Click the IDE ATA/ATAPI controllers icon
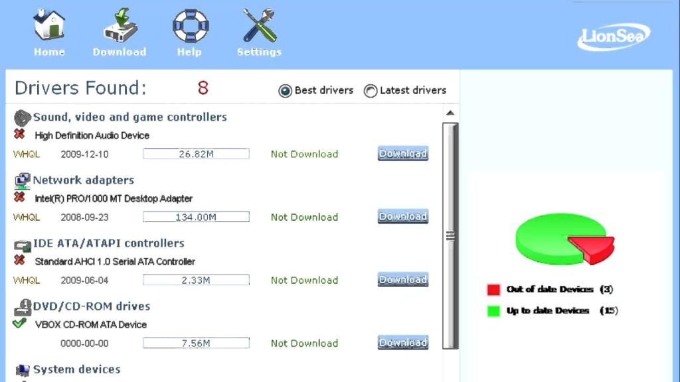 pos(23,243)
